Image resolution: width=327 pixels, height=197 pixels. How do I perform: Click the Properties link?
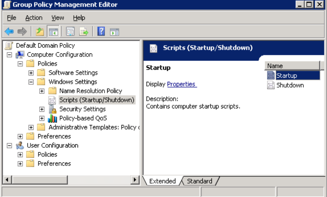[x=182, y=84]
